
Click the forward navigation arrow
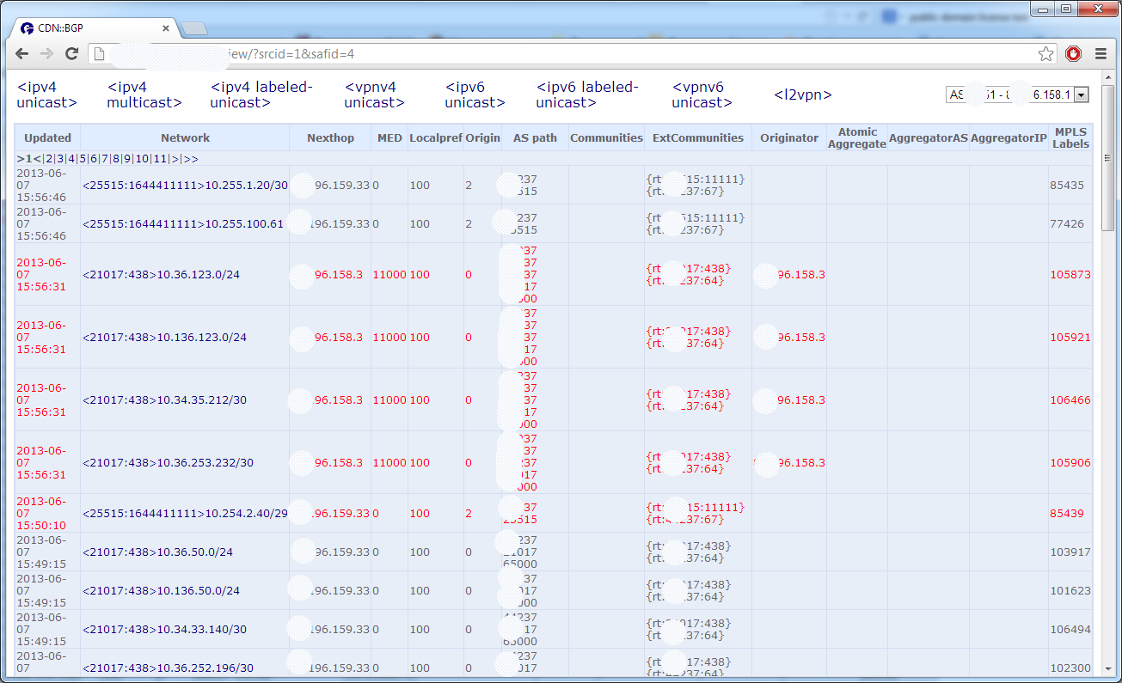pyautogui.click(x=46, y=53)
